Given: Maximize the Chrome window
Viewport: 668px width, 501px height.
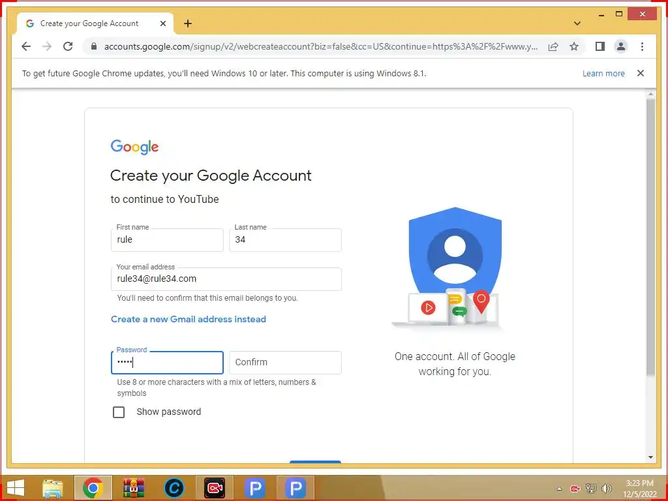Looking at the screenshot, I should point(619,14).
